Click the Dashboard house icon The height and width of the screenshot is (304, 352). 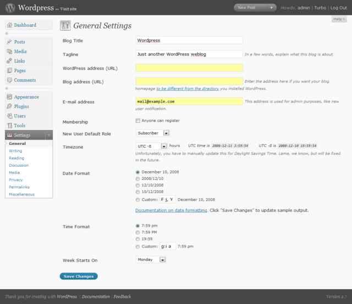pos(9,25)
